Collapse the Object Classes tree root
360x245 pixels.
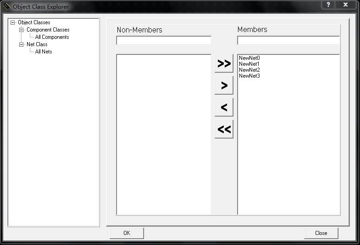[x=12, y=22]
